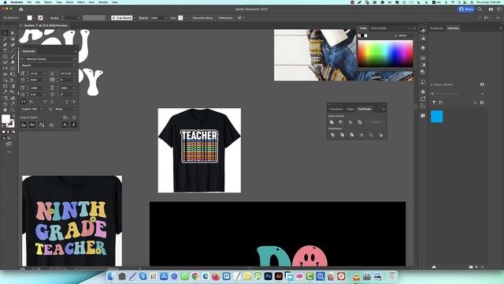
Task: Click the Exclude shape mode icon
Action: click(x=360, y=122)
